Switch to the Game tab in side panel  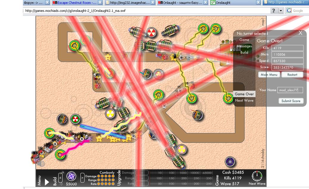coord(244,40)
